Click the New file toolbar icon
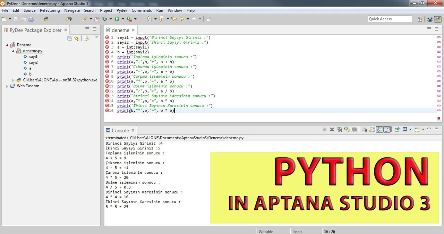This screenshot has width=444, height=234. coord(4,19)
